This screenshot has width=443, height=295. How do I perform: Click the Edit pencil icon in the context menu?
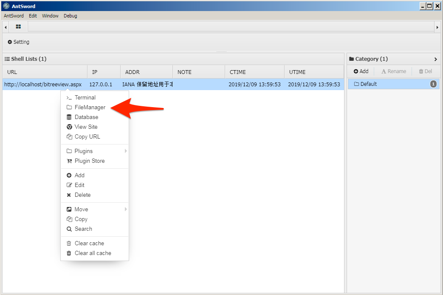coord(69,185)
